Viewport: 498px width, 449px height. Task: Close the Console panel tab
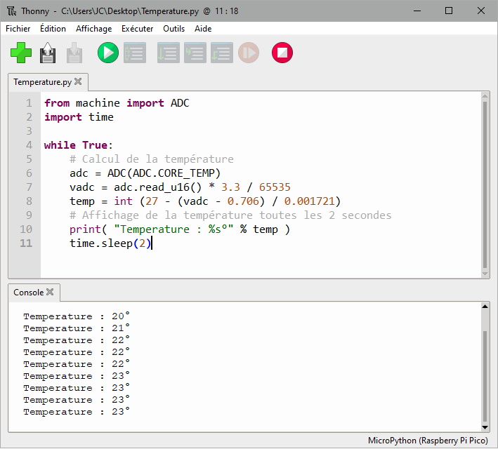coord(51,292)
